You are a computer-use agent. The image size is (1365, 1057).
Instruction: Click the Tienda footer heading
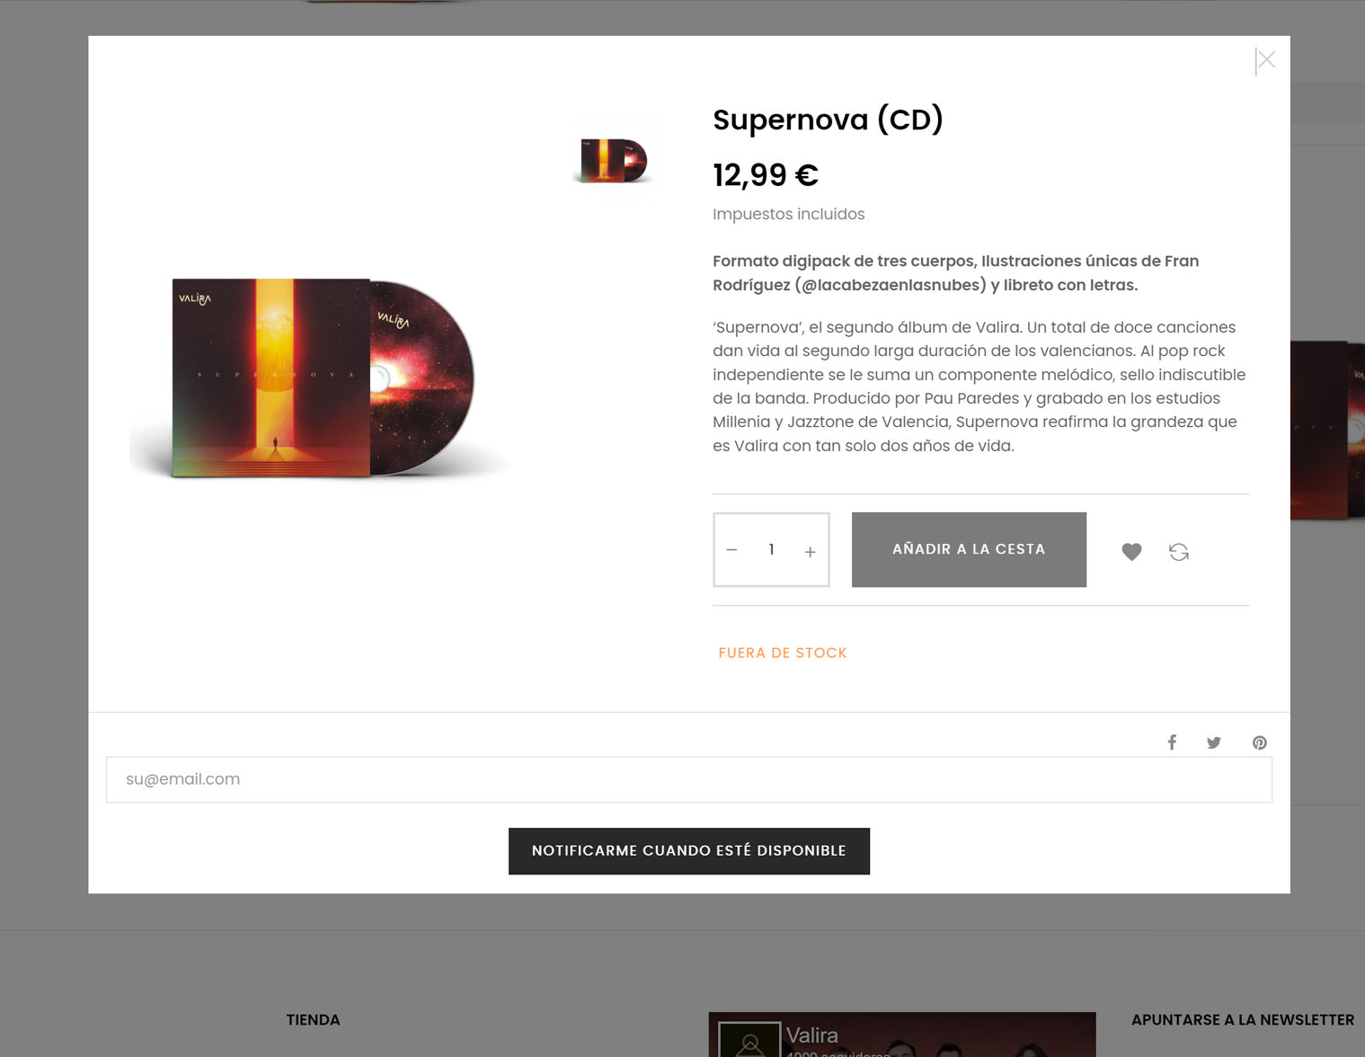point(313,1020)
